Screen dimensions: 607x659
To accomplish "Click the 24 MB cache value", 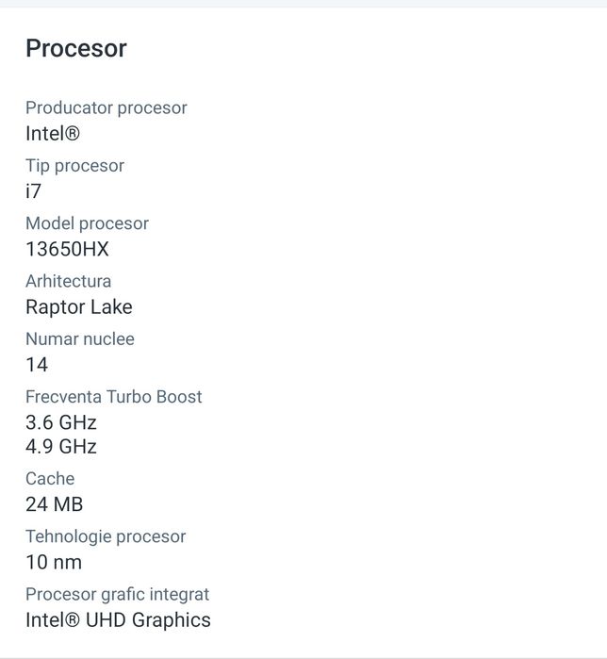I will [x=55, y=504].
